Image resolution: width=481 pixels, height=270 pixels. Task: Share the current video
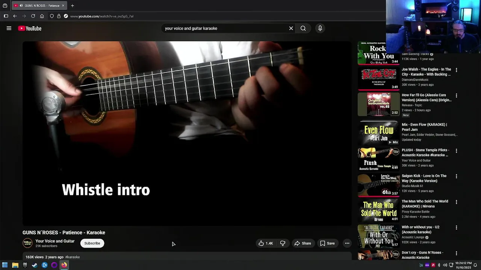click(303, 243)
